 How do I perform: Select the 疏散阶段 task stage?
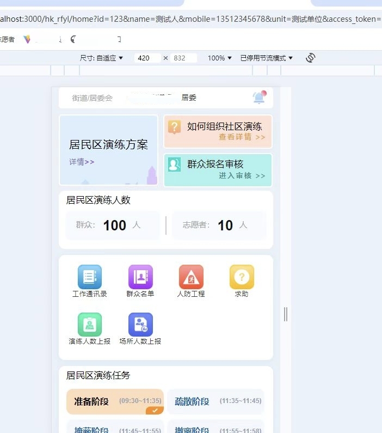click(x=215, y=401)
